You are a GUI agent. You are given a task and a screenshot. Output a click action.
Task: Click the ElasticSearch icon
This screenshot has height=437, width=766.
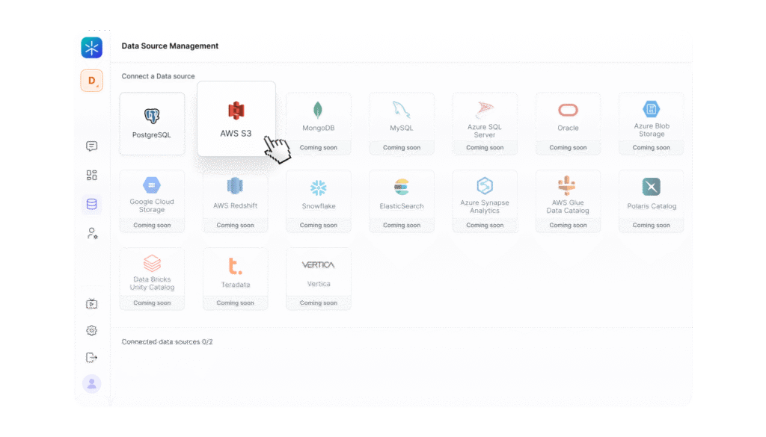coord(402,187)
